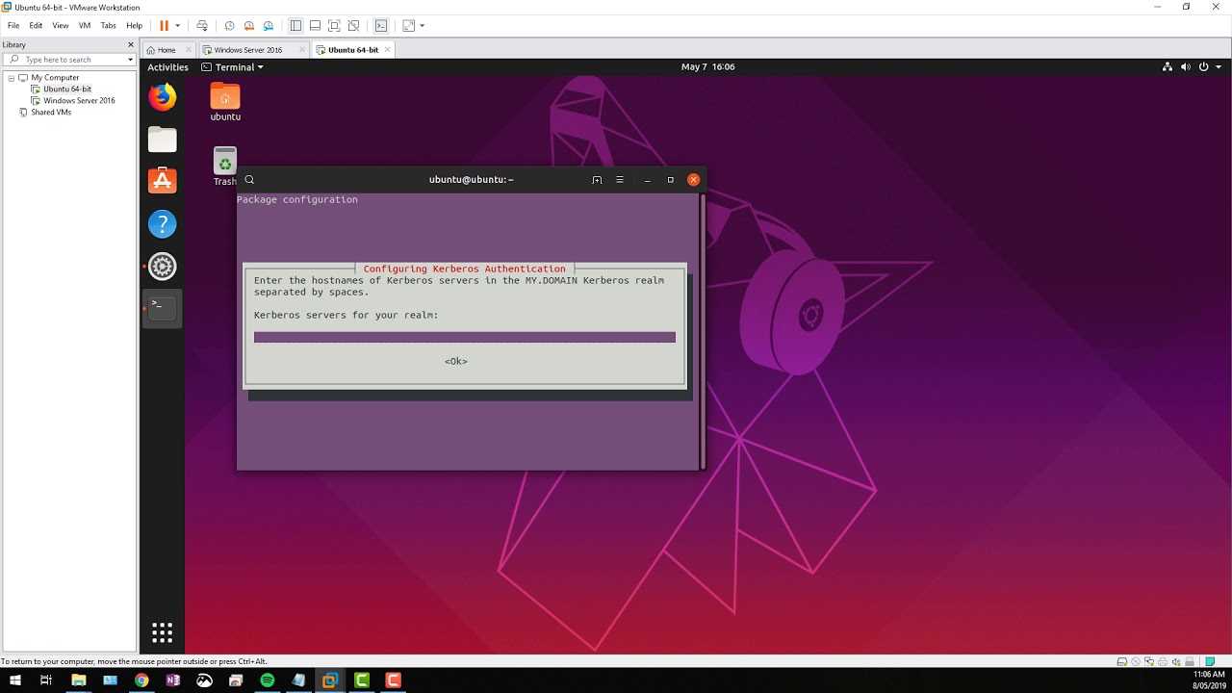1232x693 pixels.
Task: Open the VM menu
Action: pyautogui.click(x=85, y=26)
